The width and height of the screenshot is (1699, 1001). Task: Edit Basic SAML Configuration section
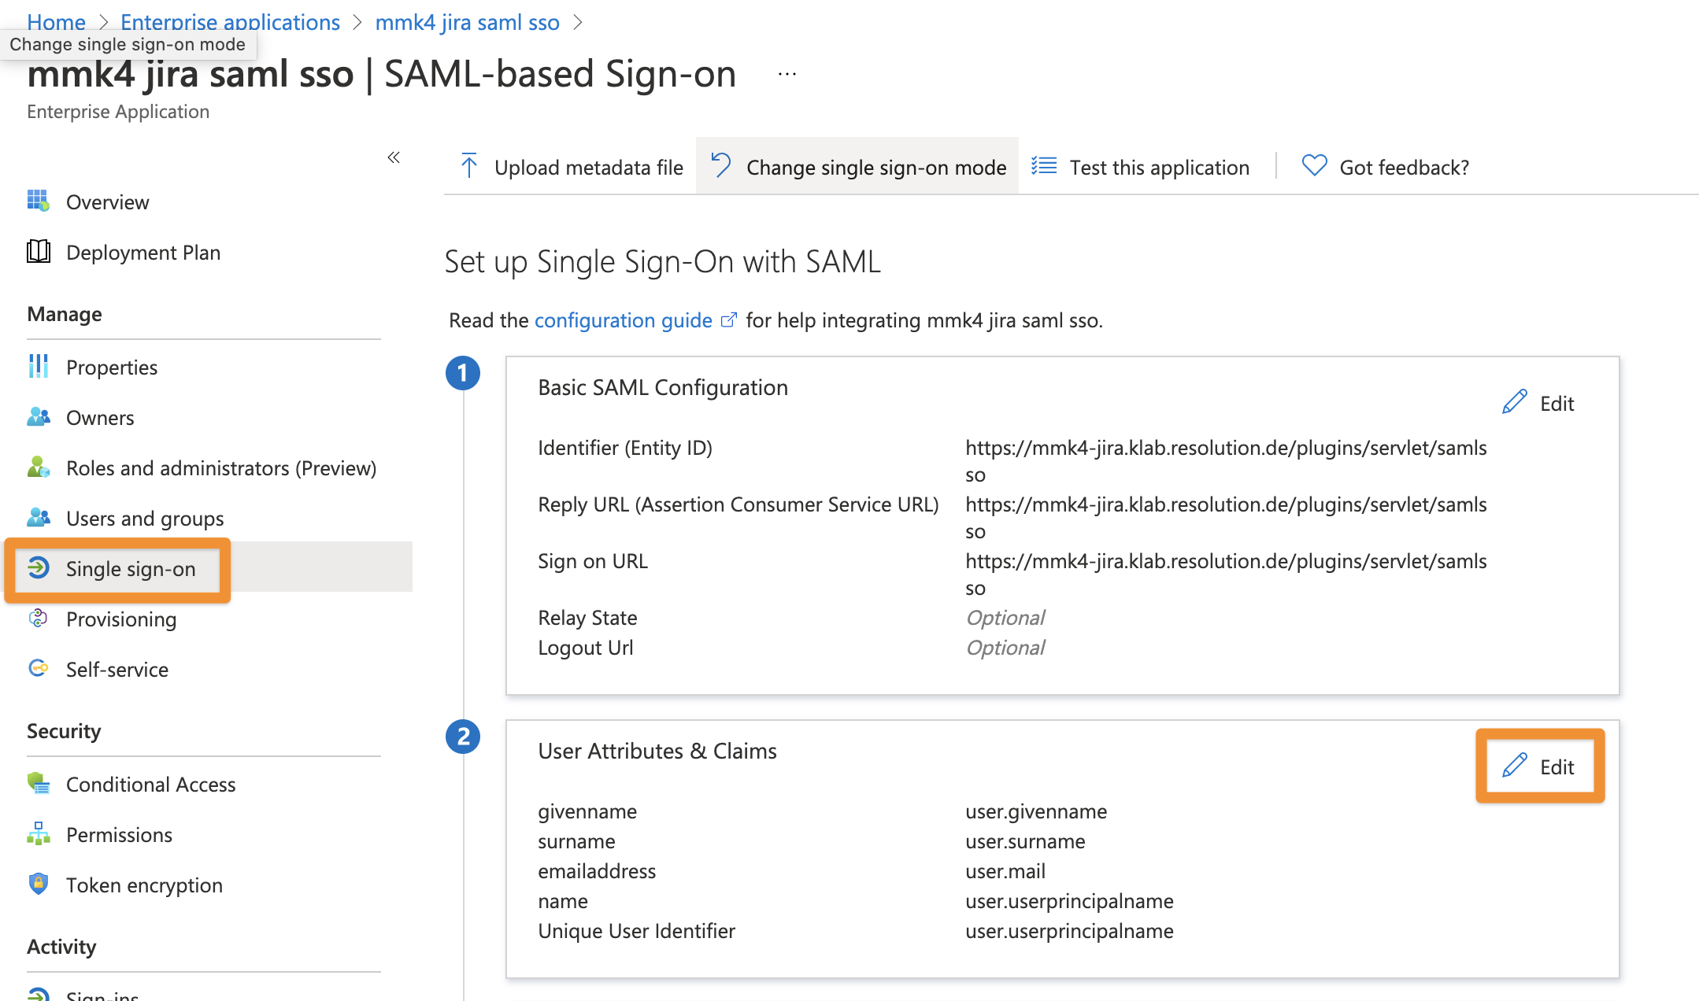click(1539, 401)
